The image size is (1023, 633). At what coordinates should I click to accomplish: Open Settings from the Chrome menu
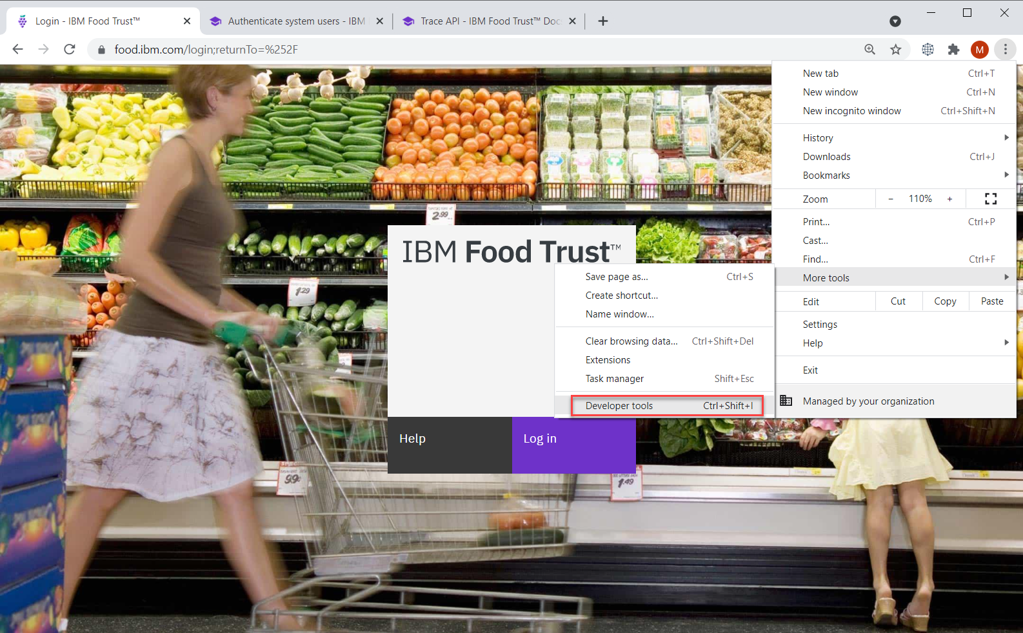point(894,325)
